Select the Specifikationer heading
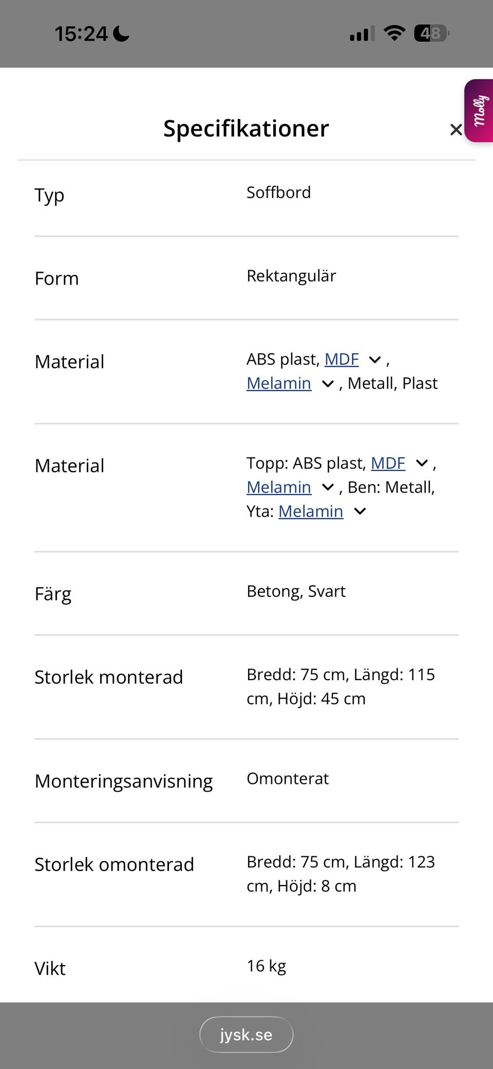This screenshot has height=1069, width=493. [x=246, y=128]
